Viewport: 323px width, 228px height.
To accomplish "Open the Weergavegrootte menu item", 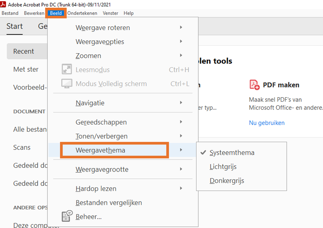I will click(x=102, y=170).
